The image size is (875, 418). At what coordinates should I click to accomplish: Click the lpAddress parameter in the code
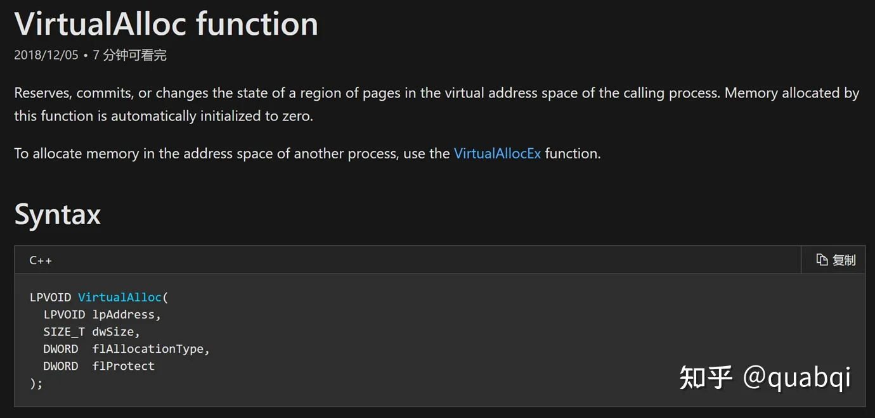(x=126, y=314)
